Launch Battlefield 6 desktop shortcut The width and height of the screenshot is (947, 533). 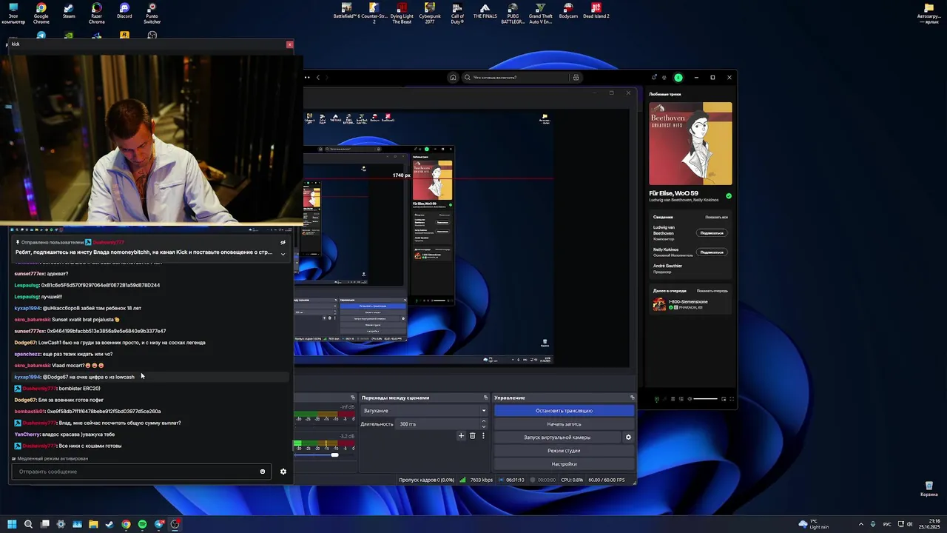coord(346,10)
